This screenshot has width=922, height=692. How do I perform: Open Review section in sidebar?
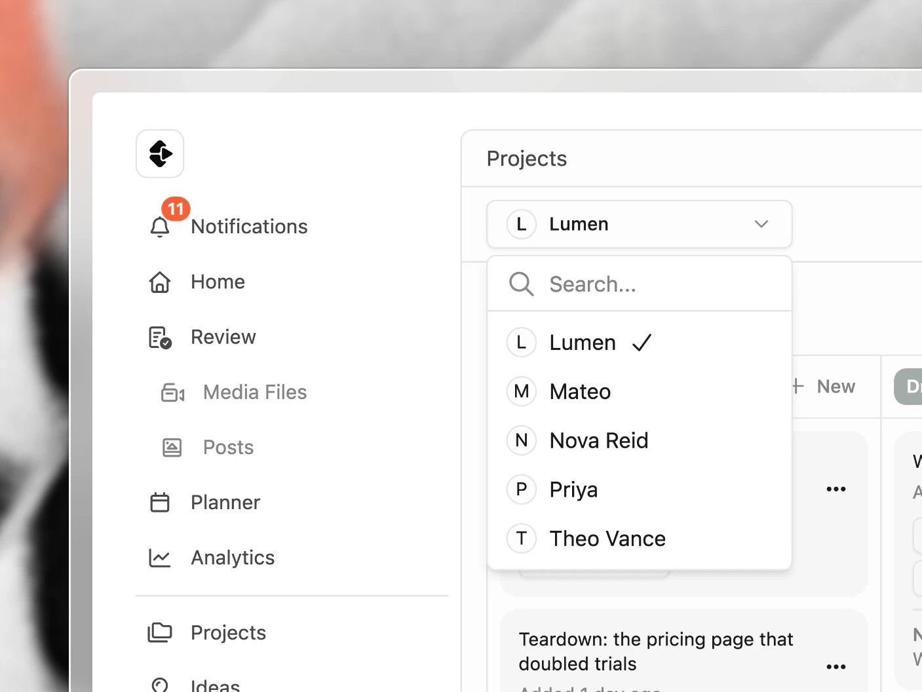pos(223,337)
